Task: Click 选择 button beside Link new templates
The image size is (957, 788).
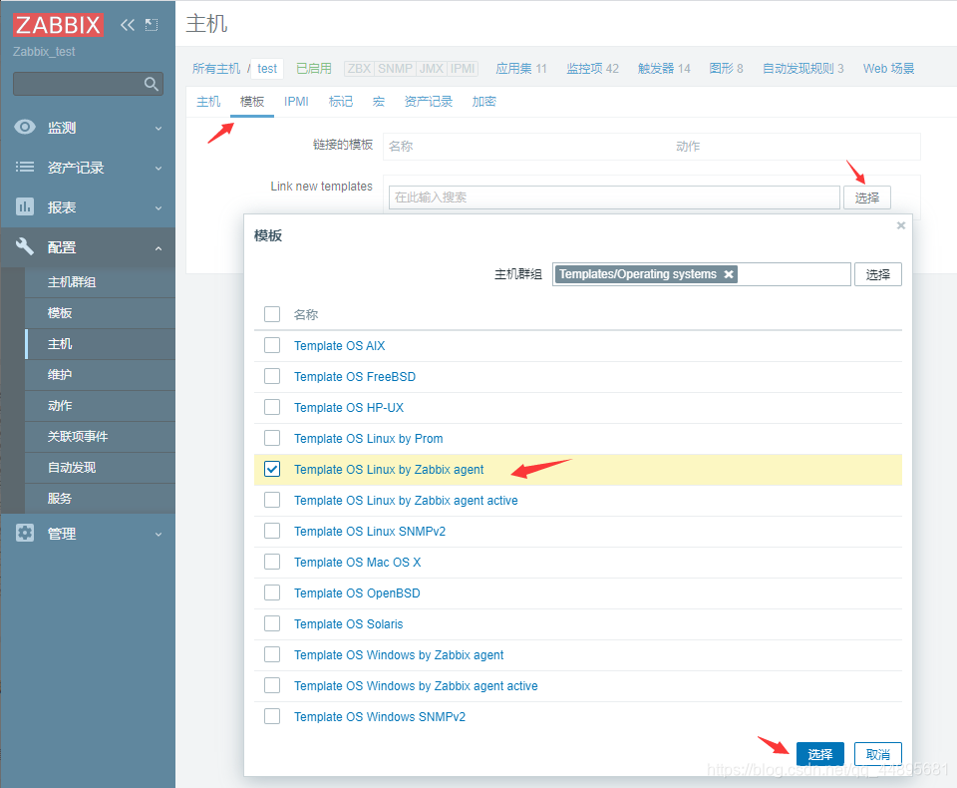Action: 866,197
